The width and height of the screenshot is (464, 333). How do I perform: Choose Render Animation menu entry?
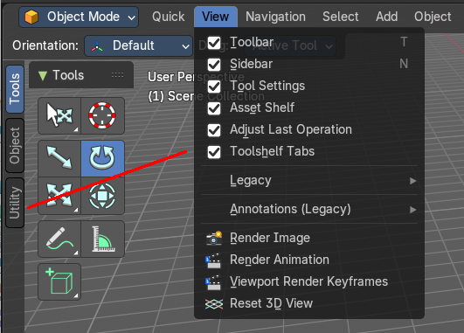click(309, 260)
